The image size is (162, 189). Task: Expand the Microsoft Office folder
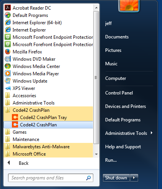coord(48,154)
